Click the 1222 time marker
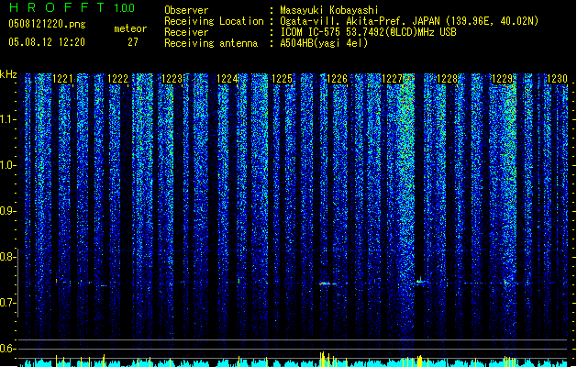The width and height of the screenshot is (577, 367). pyautogui.click(x=117, y=79)
